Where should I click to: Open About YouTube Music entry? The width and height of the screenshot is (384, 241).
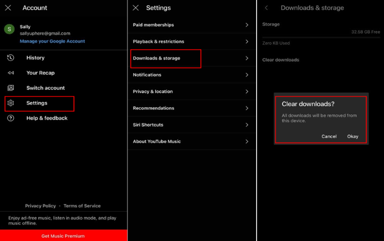tap(192, 142)
